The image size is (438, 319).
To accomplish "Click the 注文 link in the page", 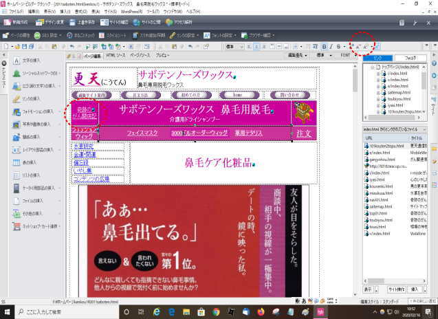I will pos(304,133).
